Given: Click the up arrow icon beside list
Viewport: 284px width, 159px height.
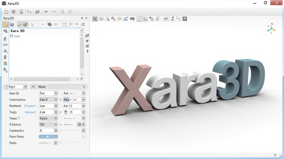Looking at the screenshot, I should click(87, 51).
